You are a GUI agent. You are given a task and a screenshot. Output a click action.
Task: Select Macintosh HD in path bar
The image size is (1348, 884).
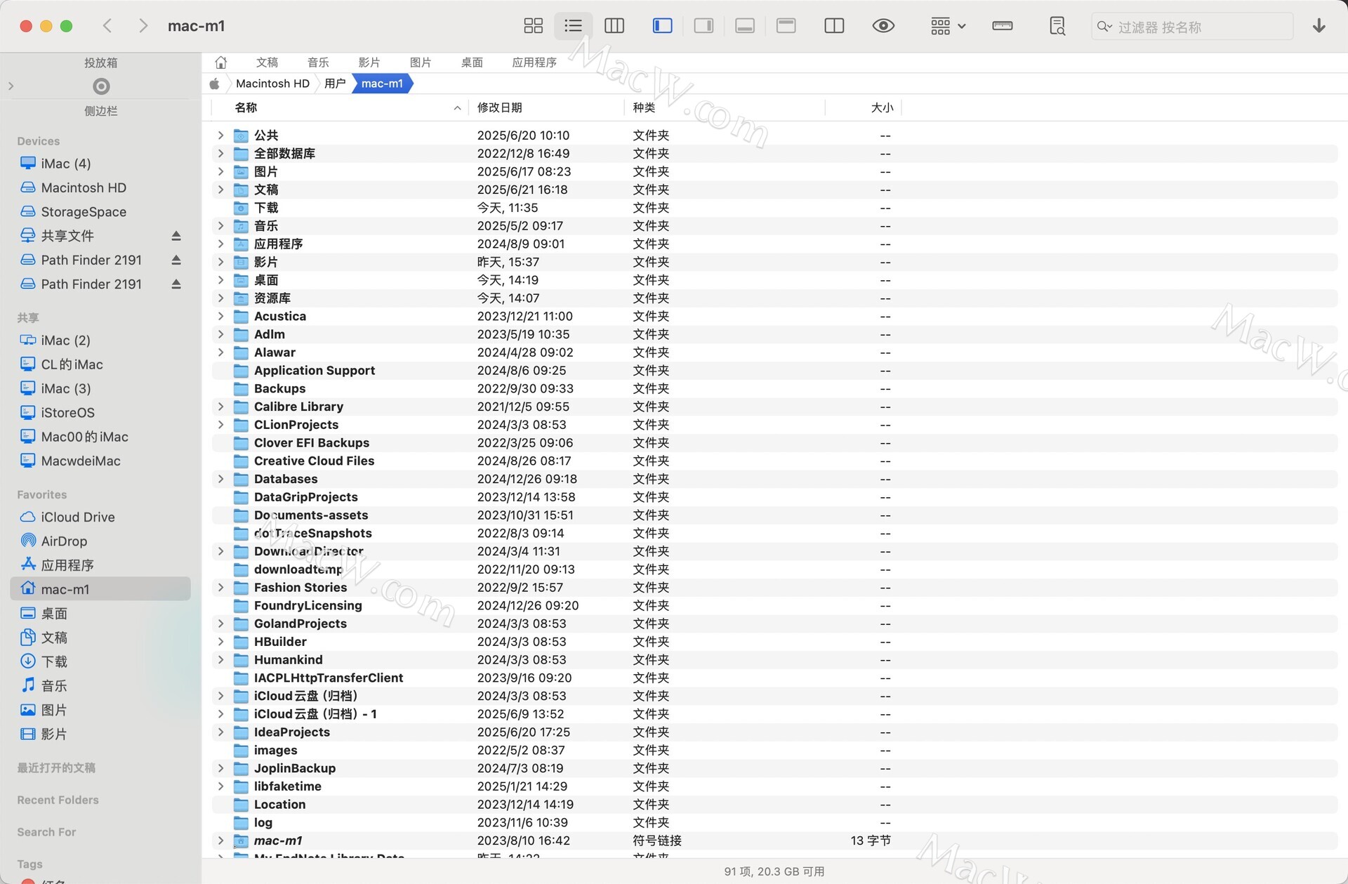(272, 84)
